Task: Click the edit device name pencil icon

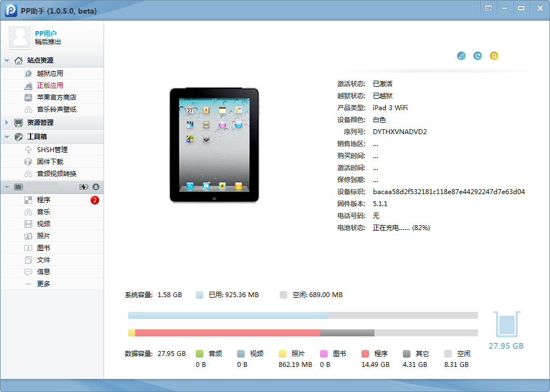Action: 461,56
